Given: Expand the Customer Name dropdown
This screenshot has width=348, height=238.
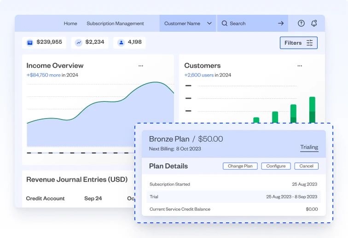Looking at the screenshot, I should click(x=188, y=24).
